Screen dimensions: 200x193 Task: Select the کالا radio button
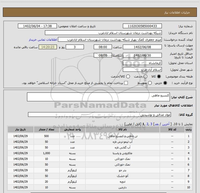coord(159,76)
